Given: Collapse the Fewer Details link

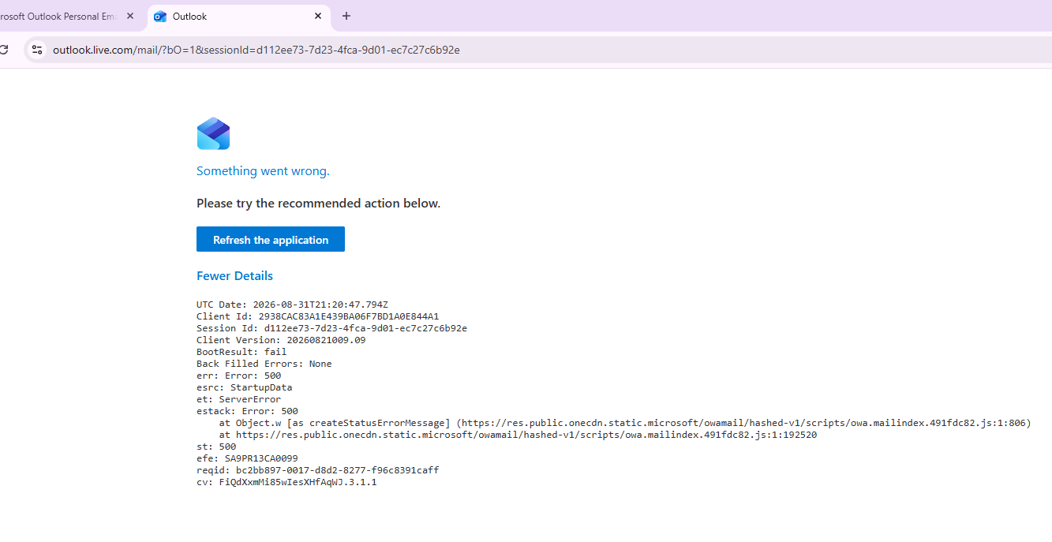Looking at the screenshot, I should click(234, 275).
